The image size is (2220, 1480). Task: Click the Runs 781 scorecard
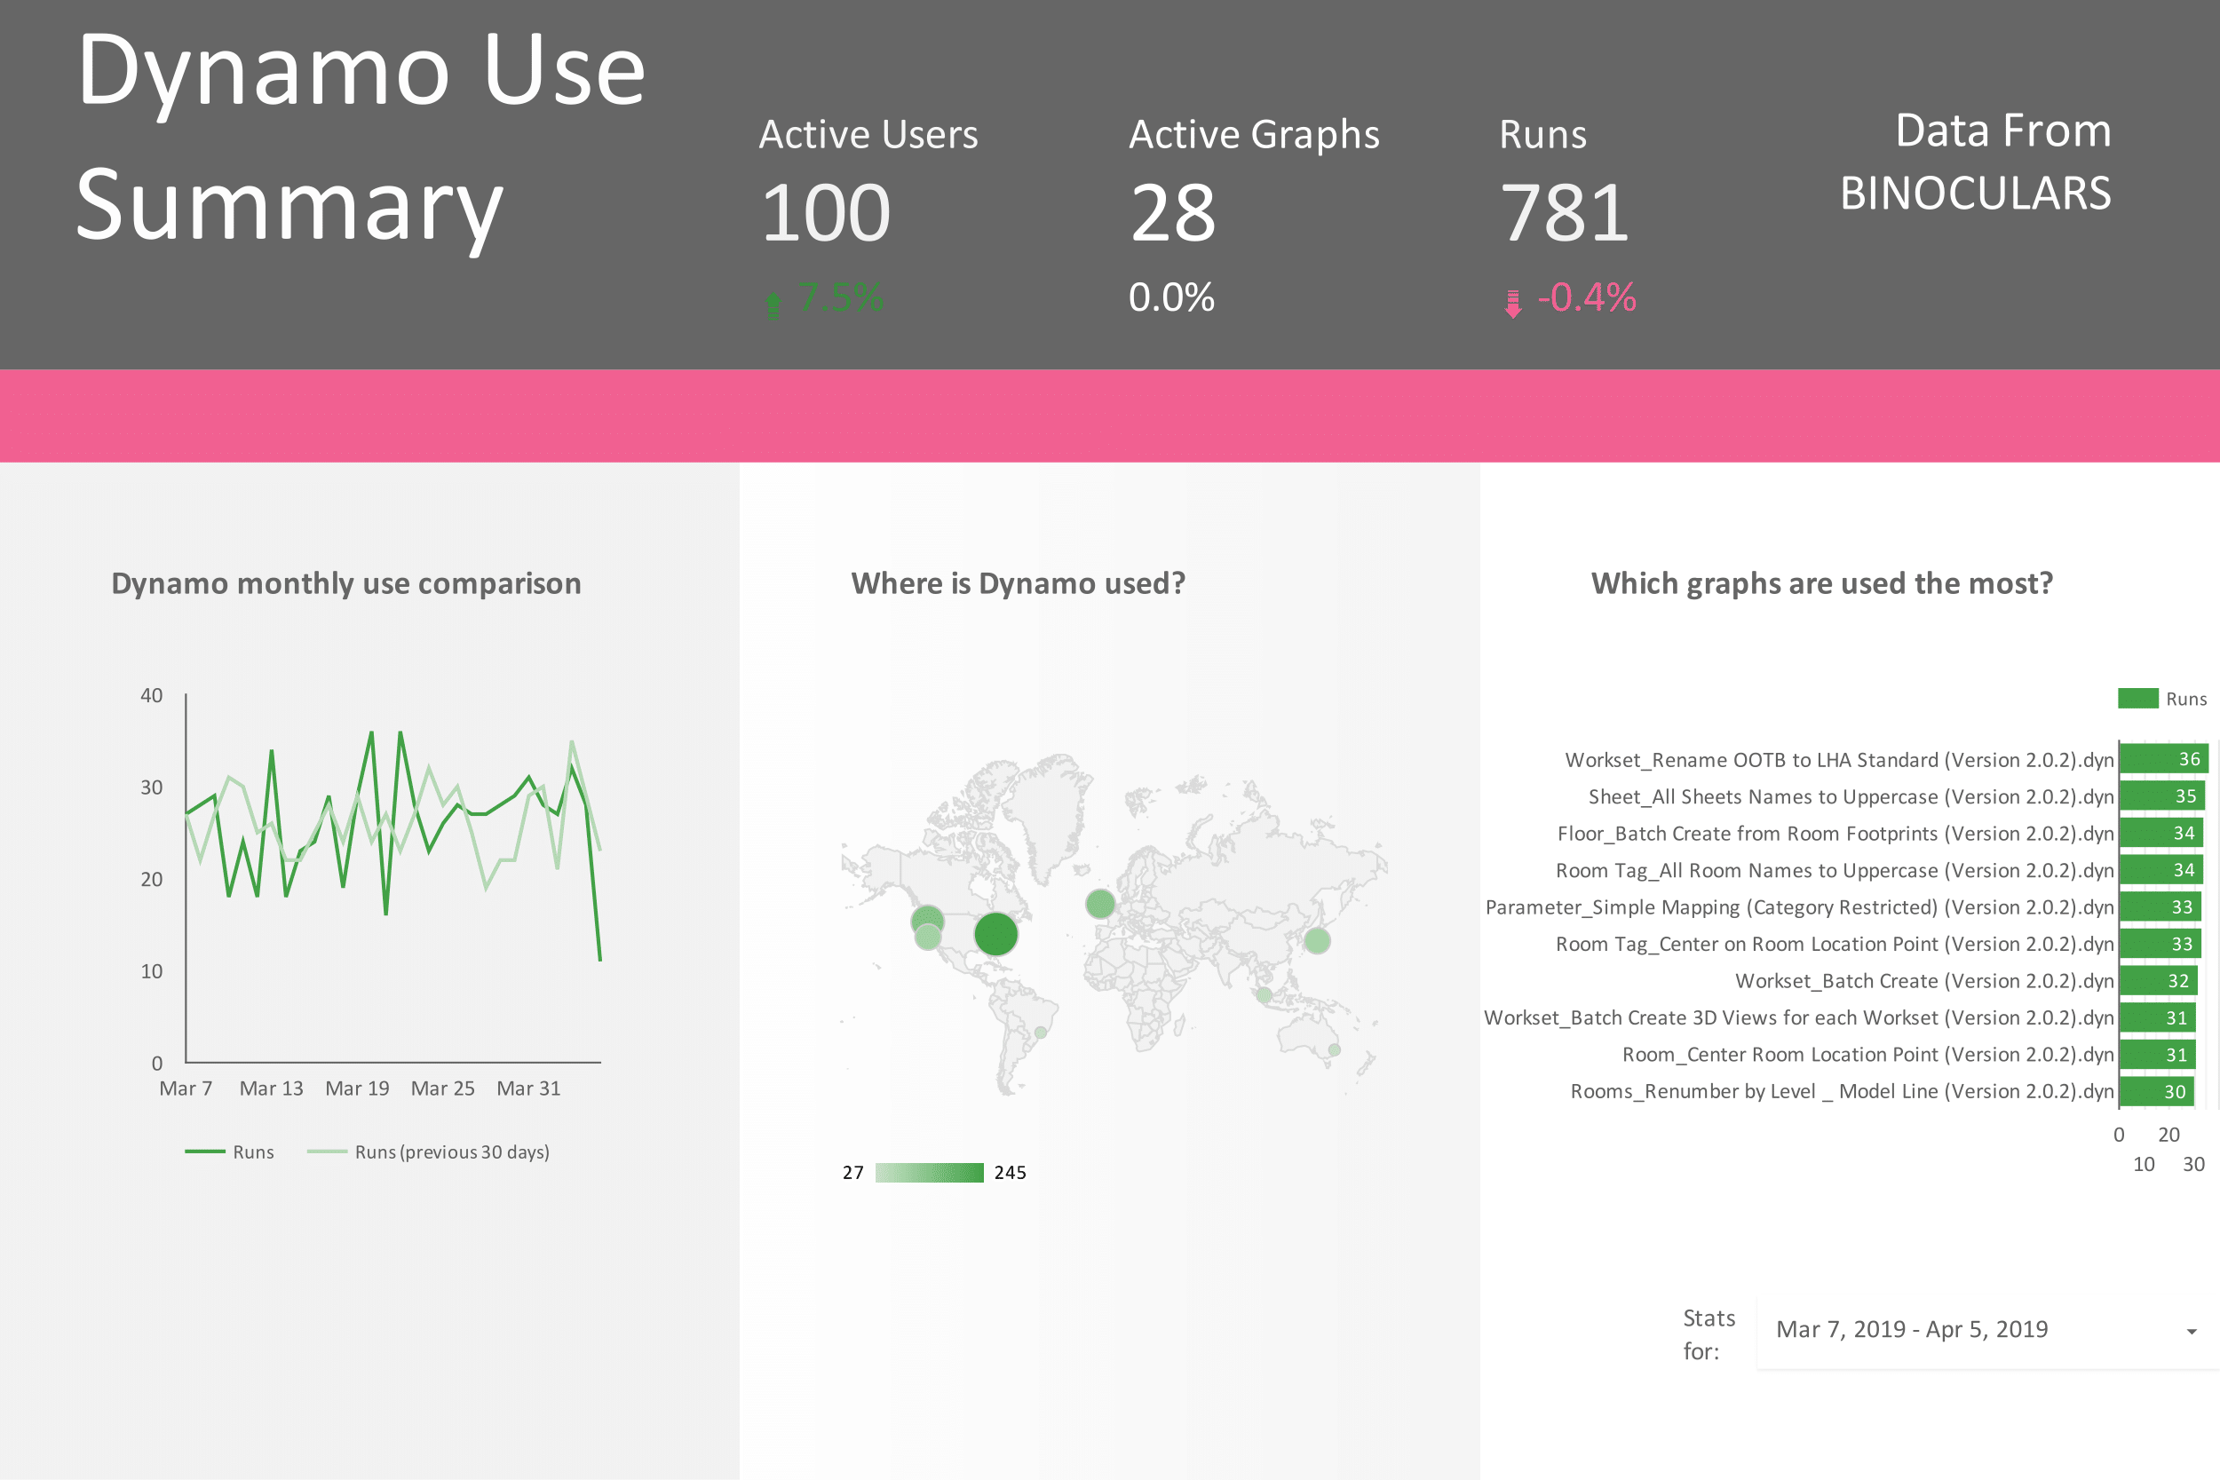point(1564,213)
